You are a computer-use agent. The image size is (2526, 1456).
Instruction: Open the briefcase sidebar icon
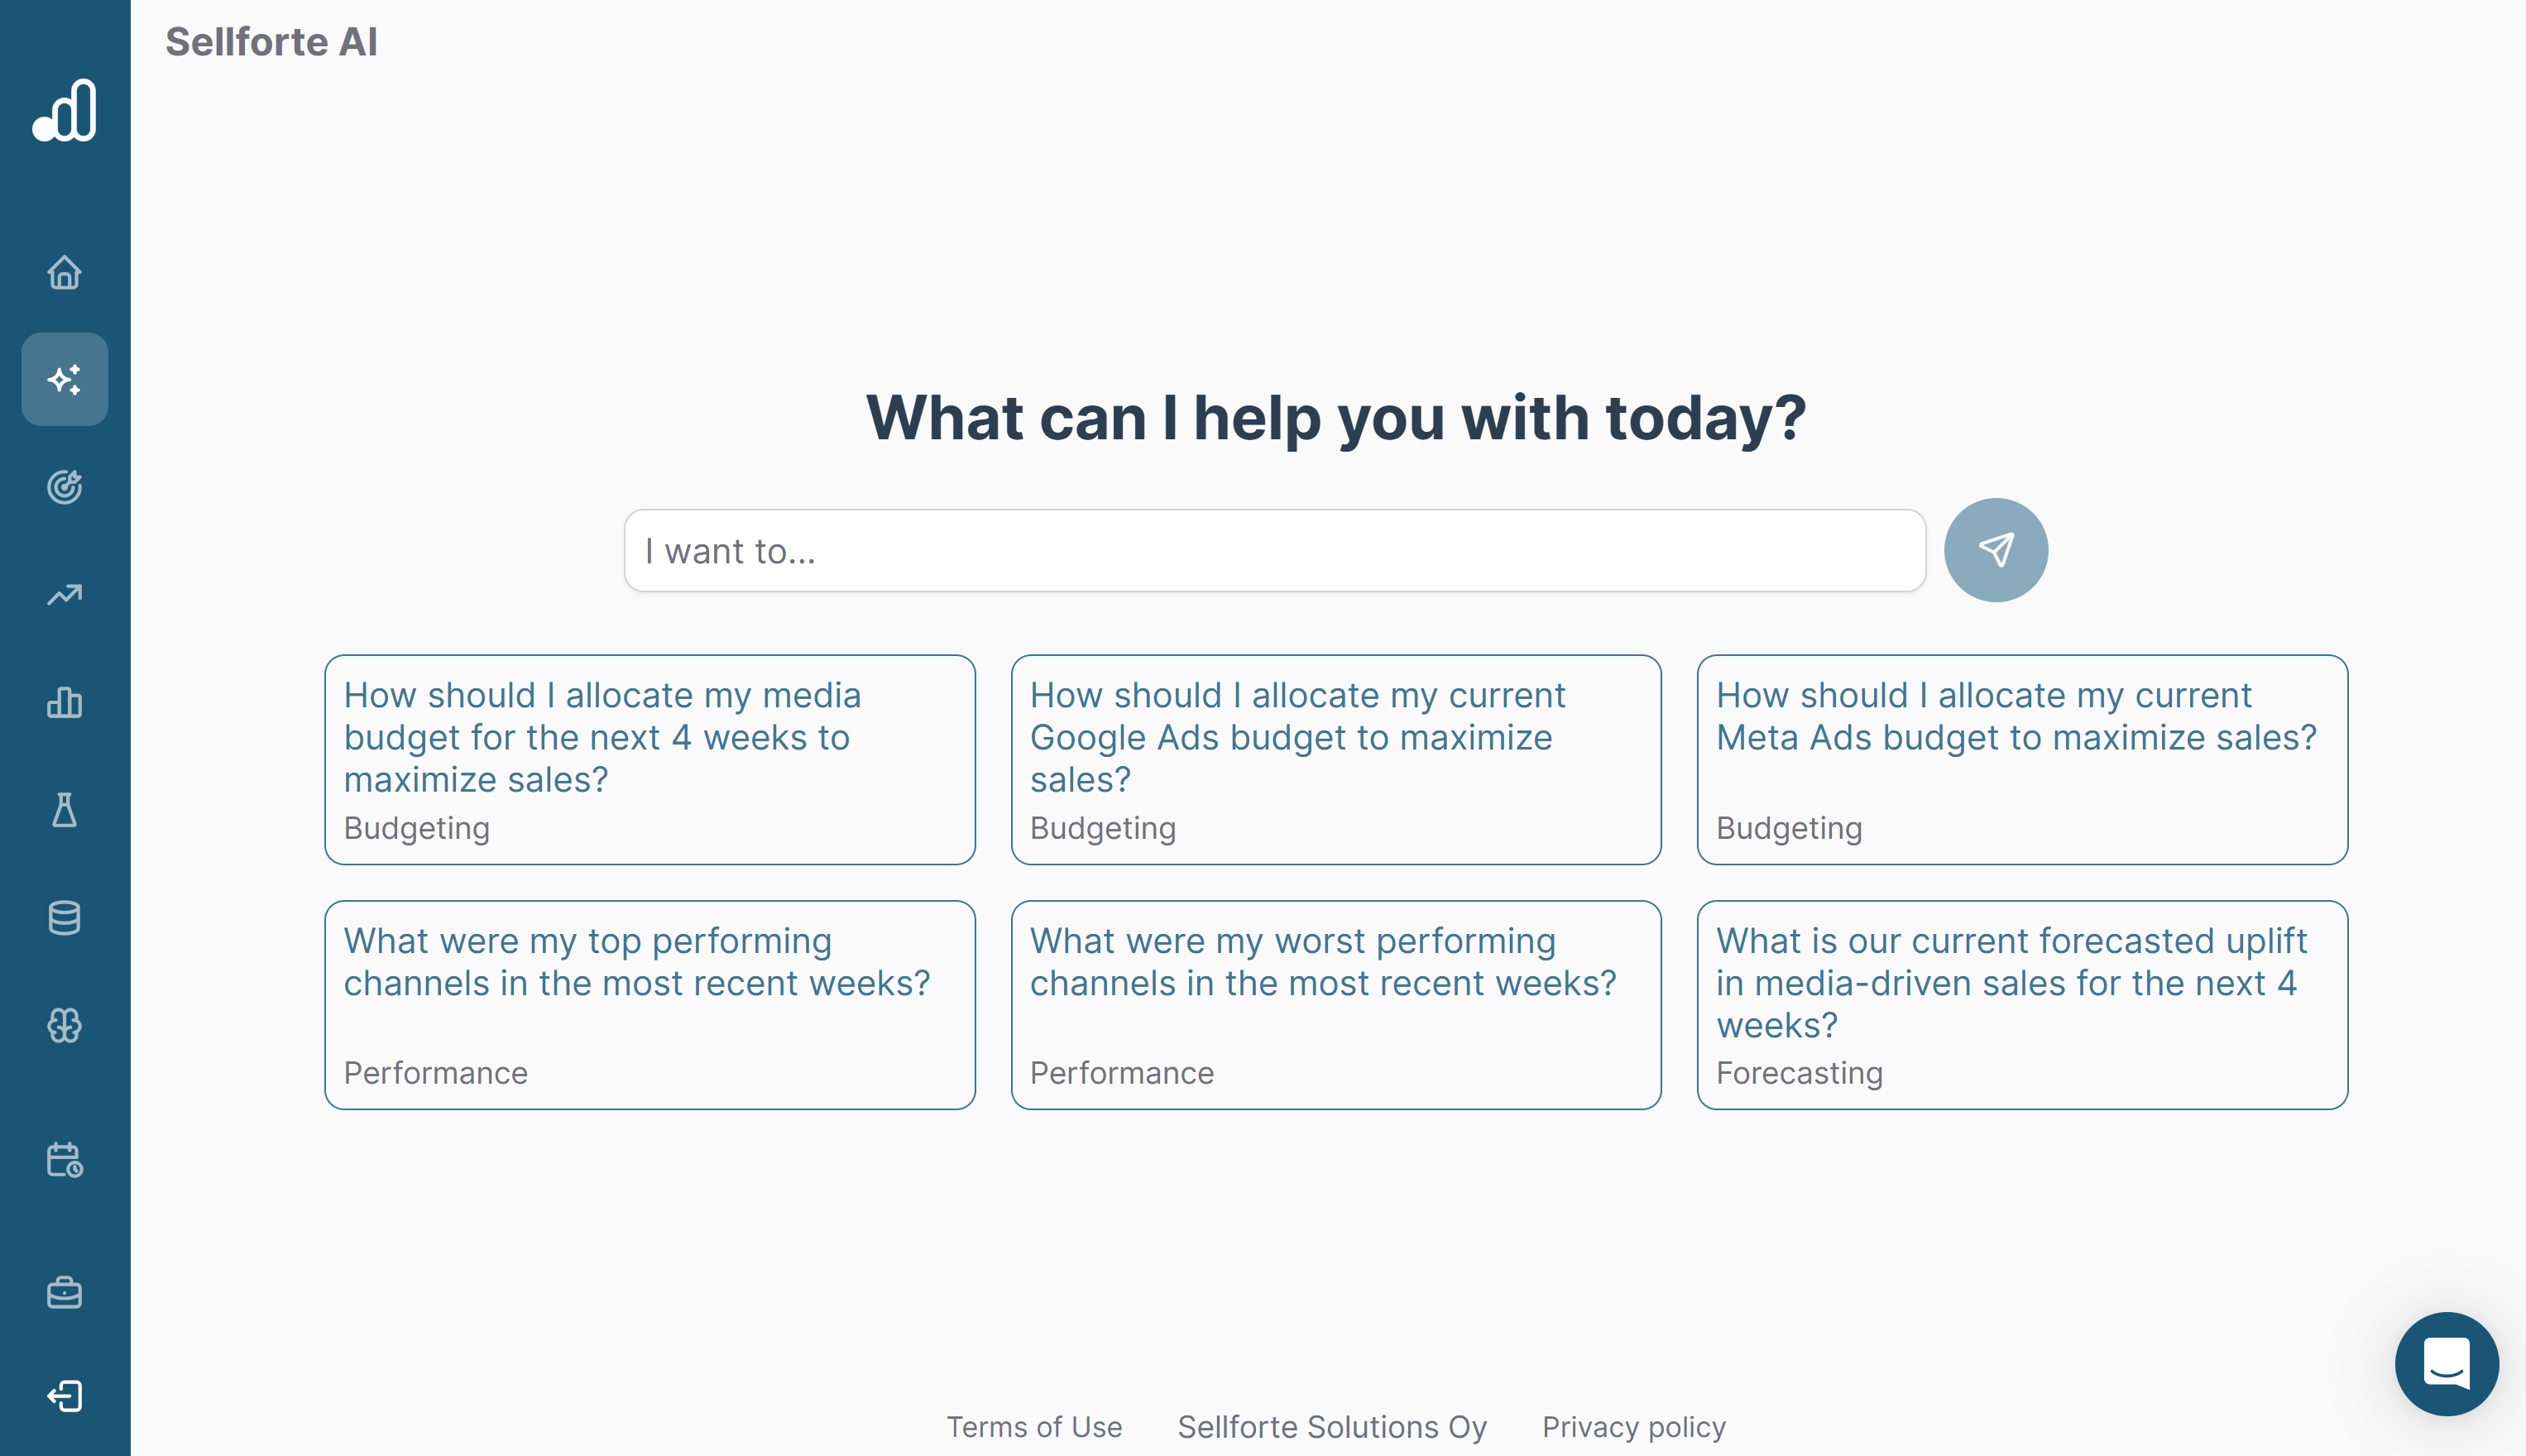[x=65, y=1293]
